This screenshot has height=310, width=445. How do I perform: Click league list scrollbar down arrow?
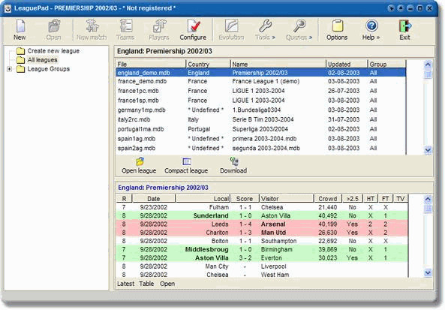(428, 150)
